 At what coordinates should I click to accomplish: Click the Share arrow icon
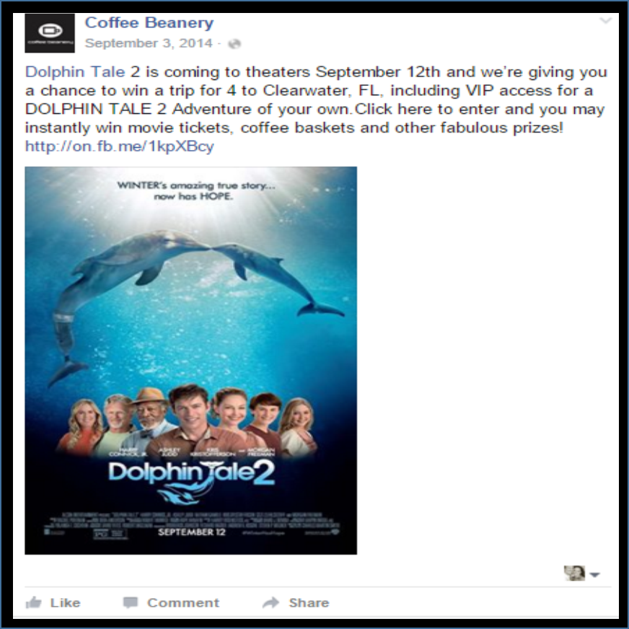[270, 602]
